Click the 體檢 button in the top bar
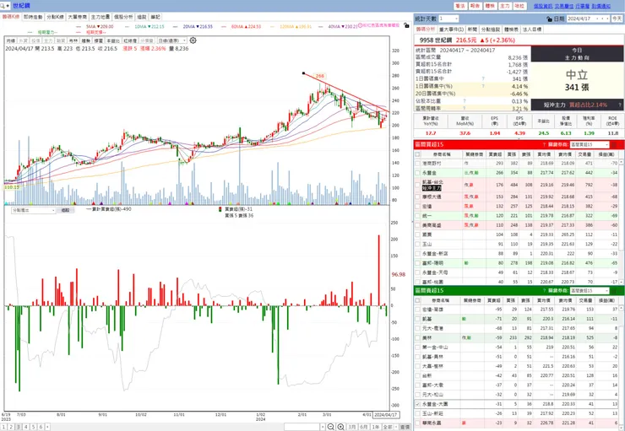This screenshot has width=625, height=431. (490, 6)
